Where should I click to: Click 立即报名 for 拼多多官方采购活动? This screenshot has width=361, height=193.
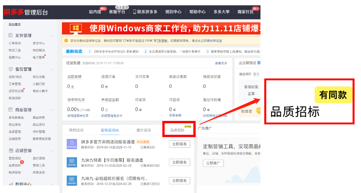179,144
